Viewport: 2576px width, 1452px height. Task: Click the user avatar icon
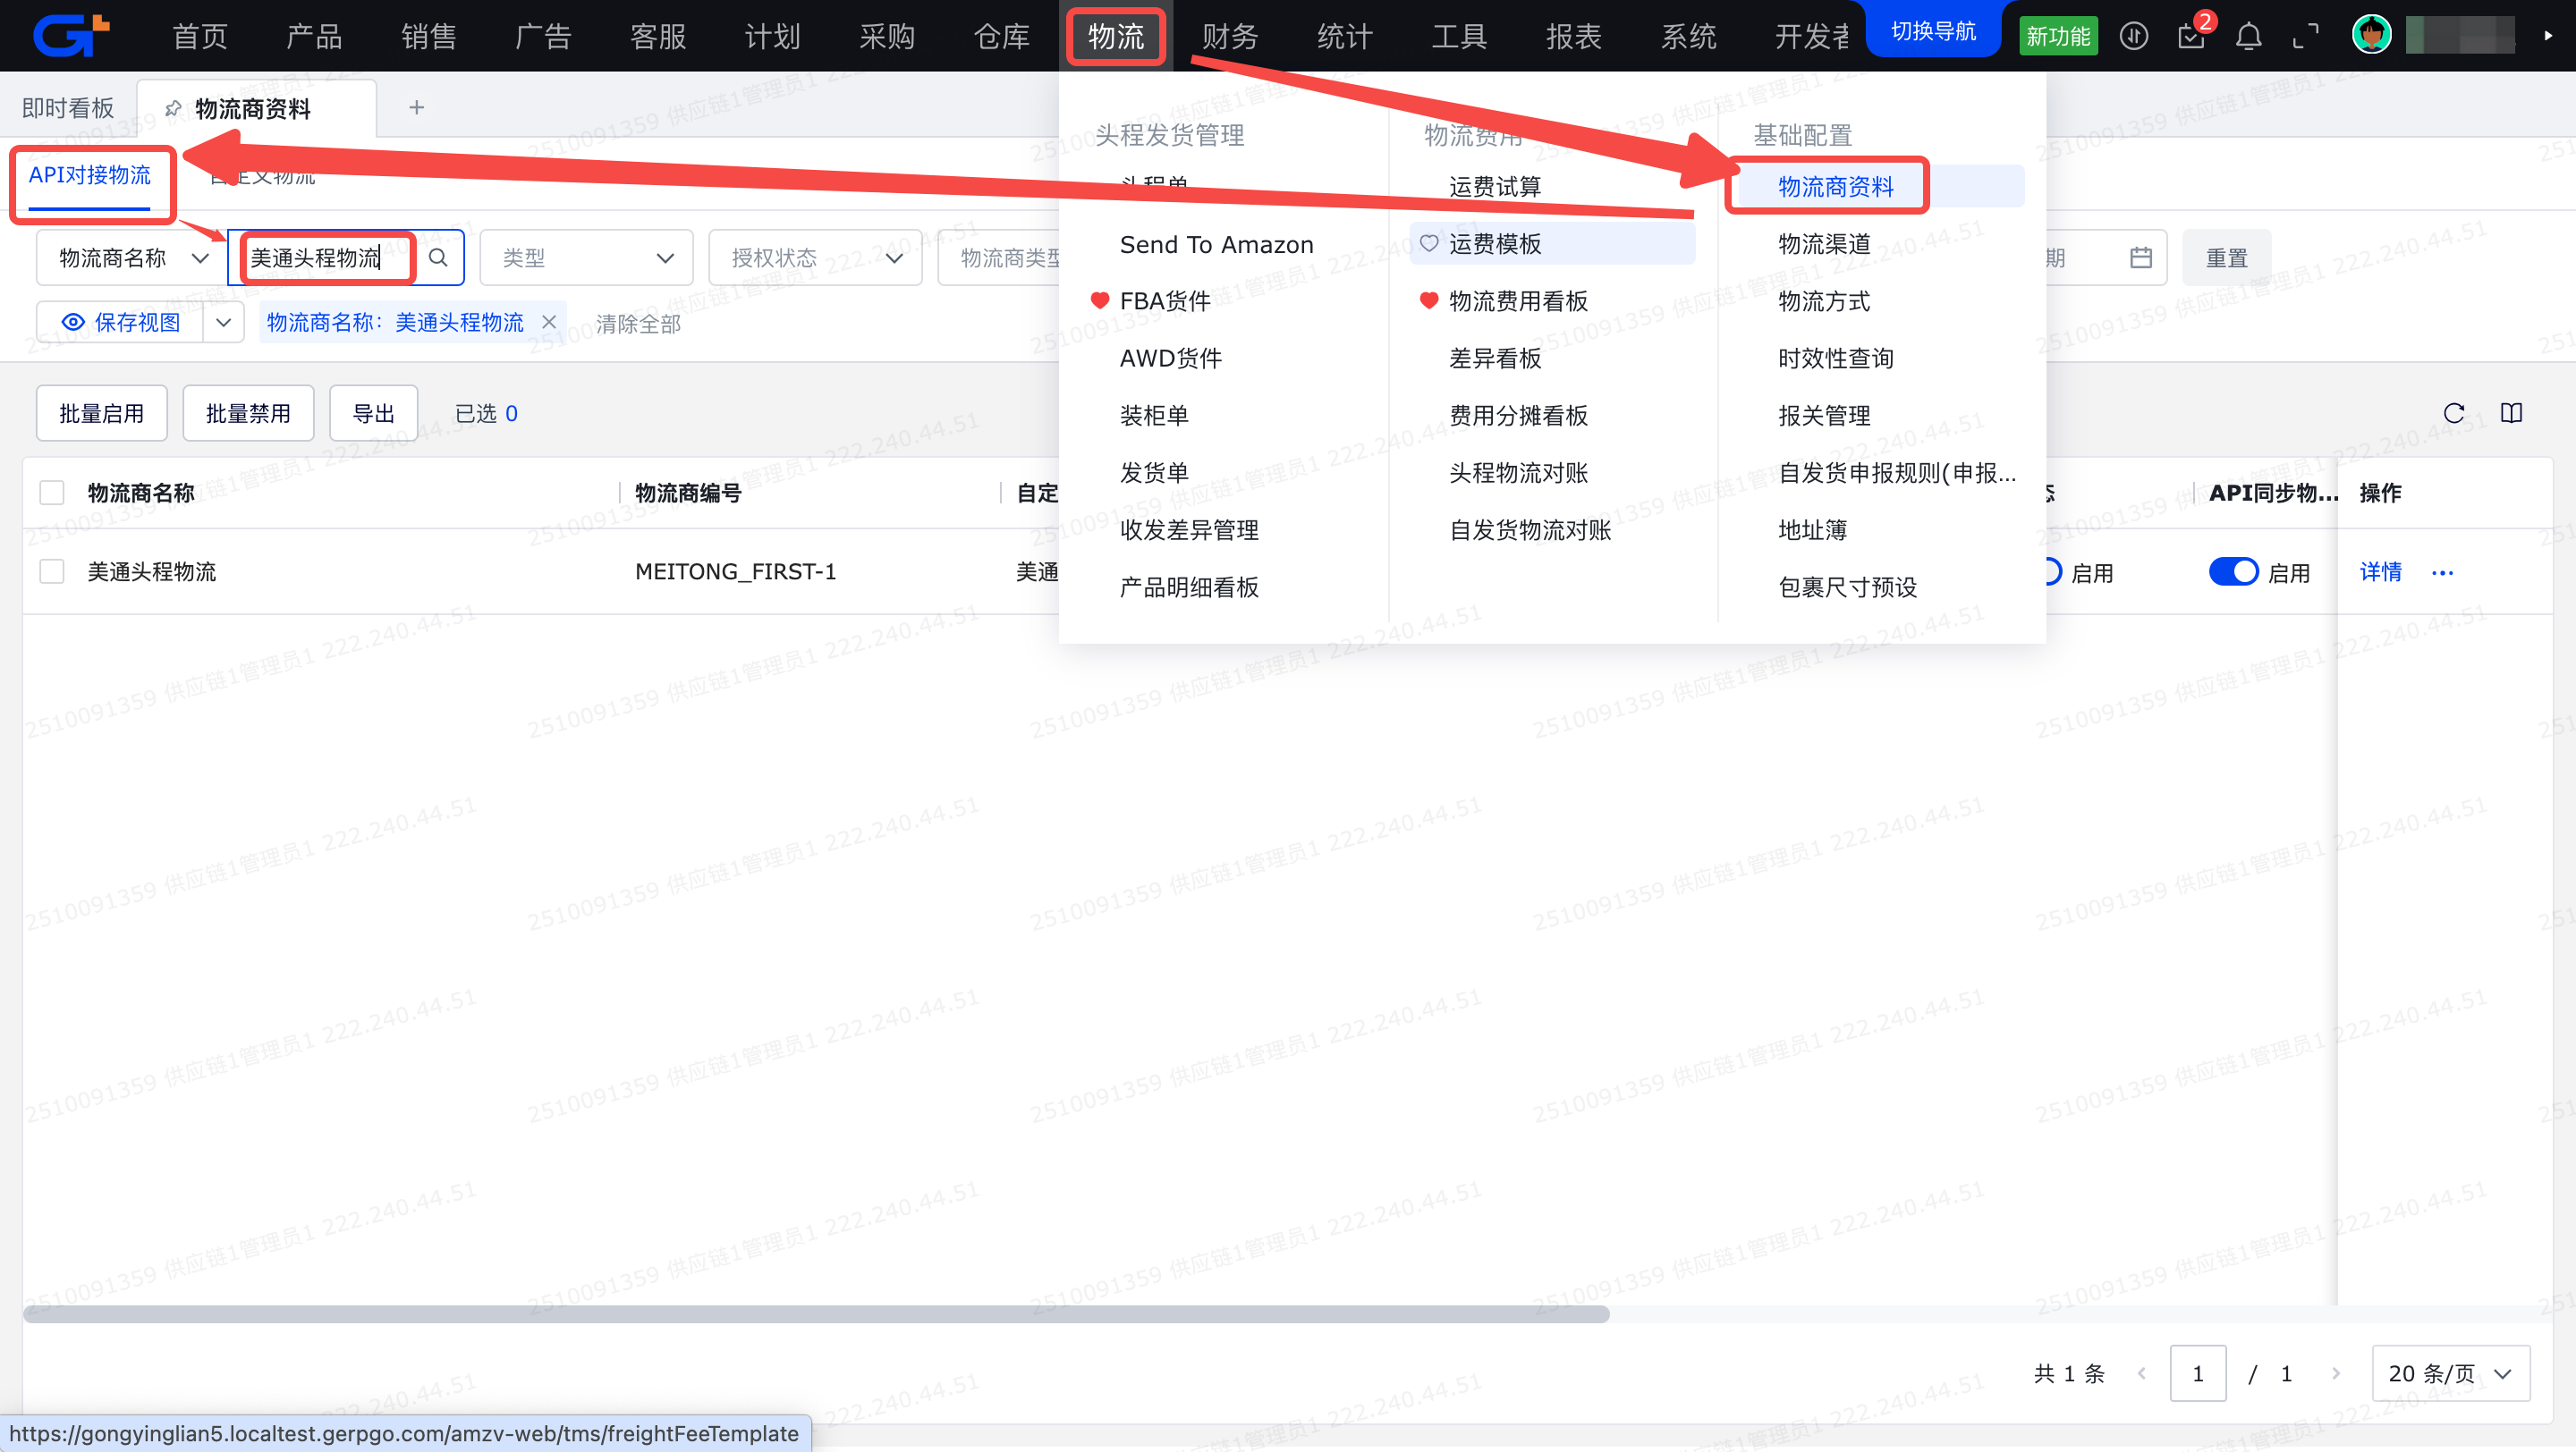click(2371, 35)
